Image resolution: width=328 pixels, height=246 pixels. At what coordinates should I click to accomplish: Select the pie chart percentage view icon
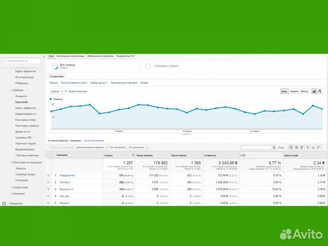297,148
